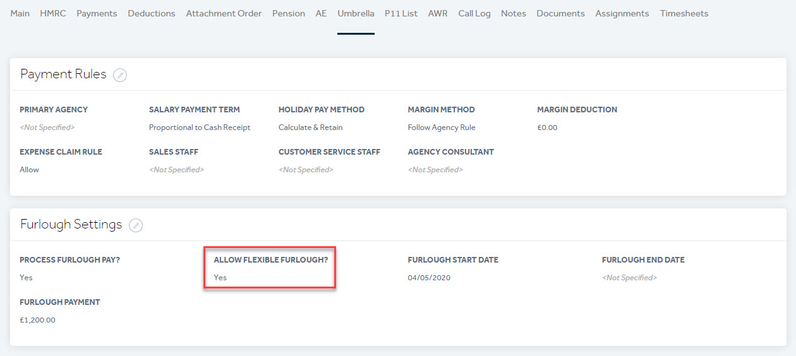Viewport: 796px width, 356px height.
Task: Open the Deductions tab
Action: (x=152, y=13)
